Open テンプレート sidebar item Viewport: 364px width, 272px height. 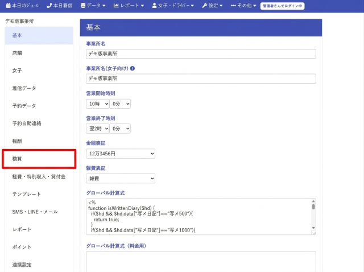pyautogui.click(x=39, y=194)
